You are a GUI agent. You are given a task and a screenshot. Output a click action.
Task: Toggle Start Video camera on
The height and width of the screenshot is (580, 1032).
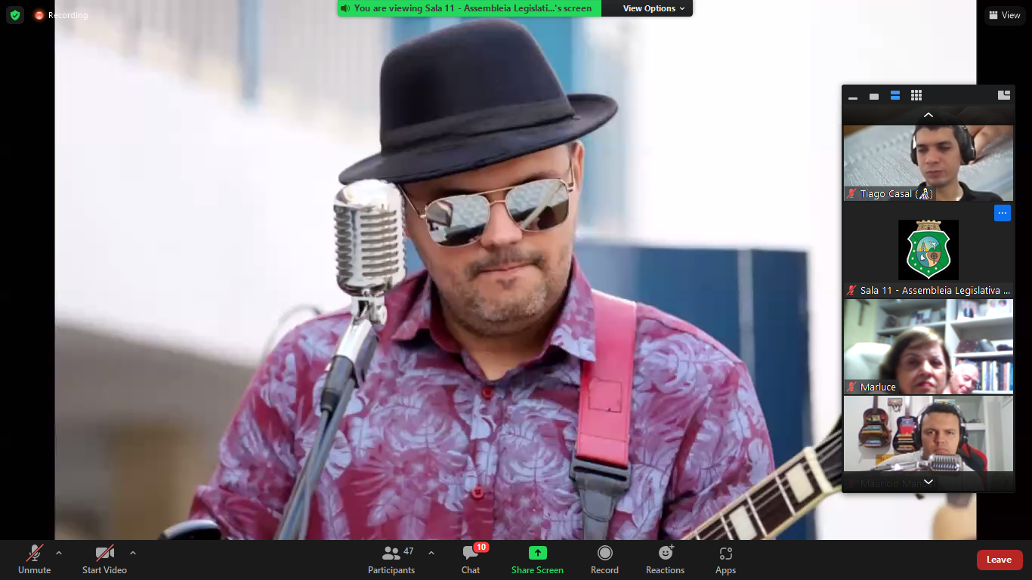tap(104, 554)
